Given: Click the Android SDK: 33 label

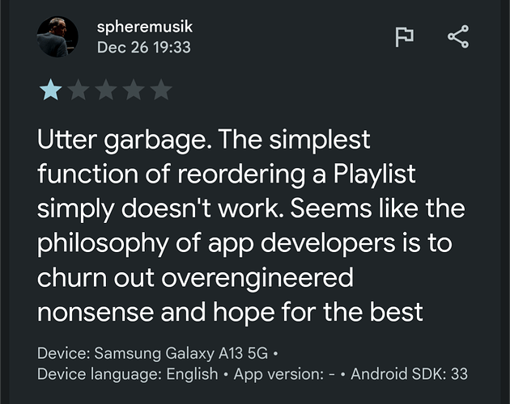Looking at the screenshot, I should (x=410, y=374).
